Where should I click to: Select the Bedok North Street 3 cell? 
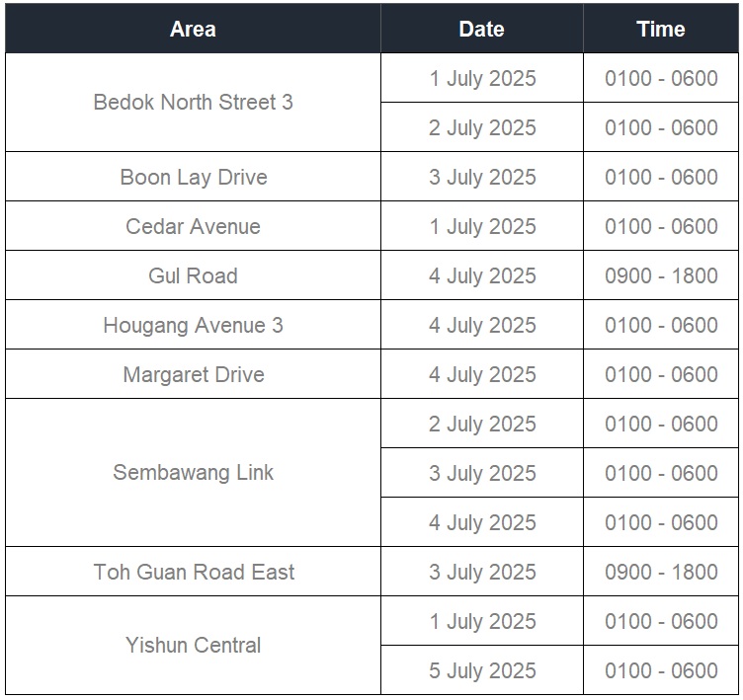pos(193,103)
